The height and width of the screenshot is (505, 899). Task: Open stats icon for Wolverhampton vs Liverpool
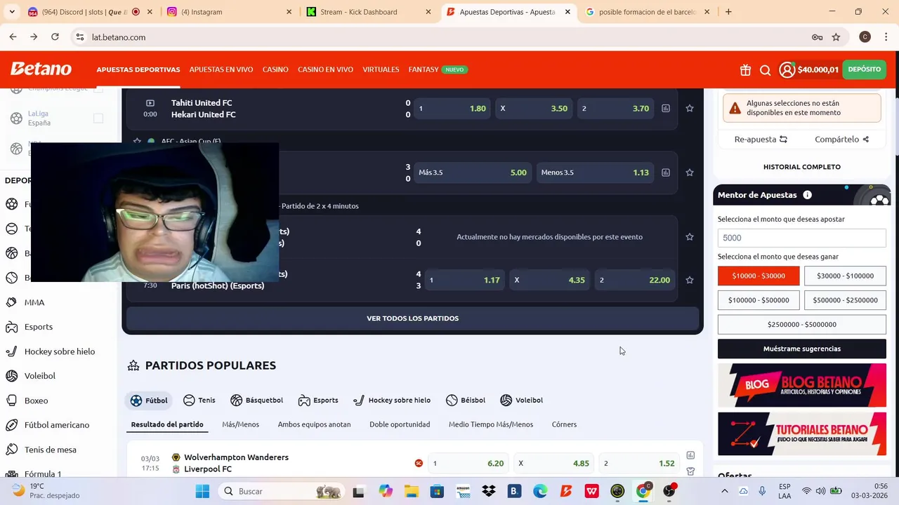[690, 455]
